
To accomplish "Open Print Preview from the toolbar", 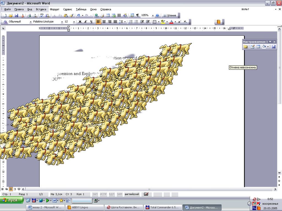I will (x=35, y=16).
